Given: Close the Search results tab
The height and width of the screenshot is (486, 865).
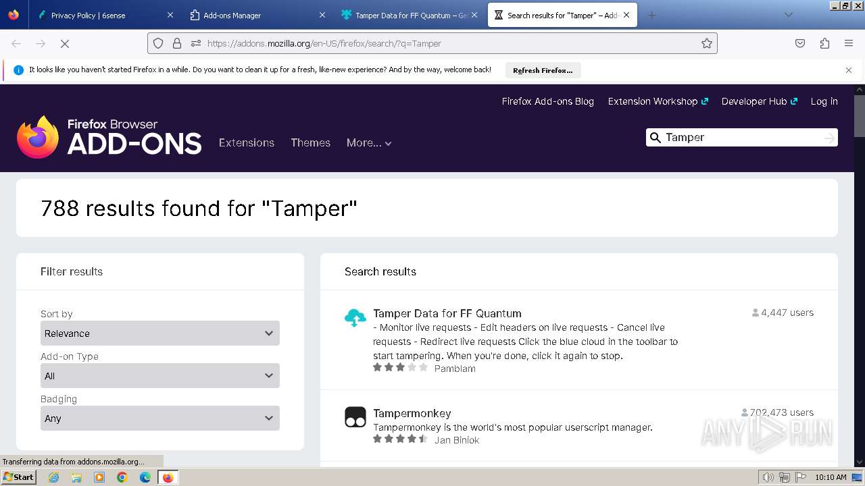Looking at the screenshot, I should (x=626, y=15).
